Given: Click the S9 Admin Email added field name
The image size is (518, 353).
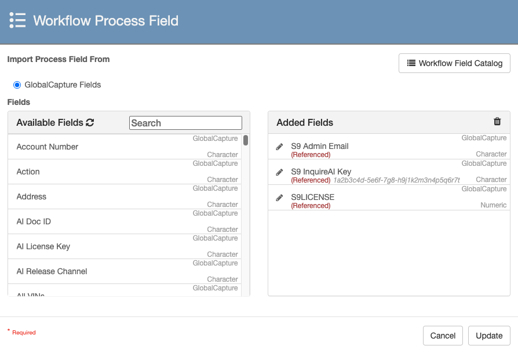Looking at the screenshot, I should (x=319, y=147).
